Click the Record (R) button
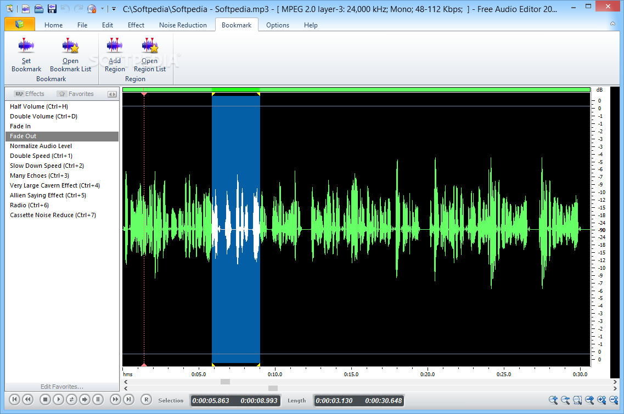Image resolution: width=624 pixels, height=414 pixels. [146, 399]
